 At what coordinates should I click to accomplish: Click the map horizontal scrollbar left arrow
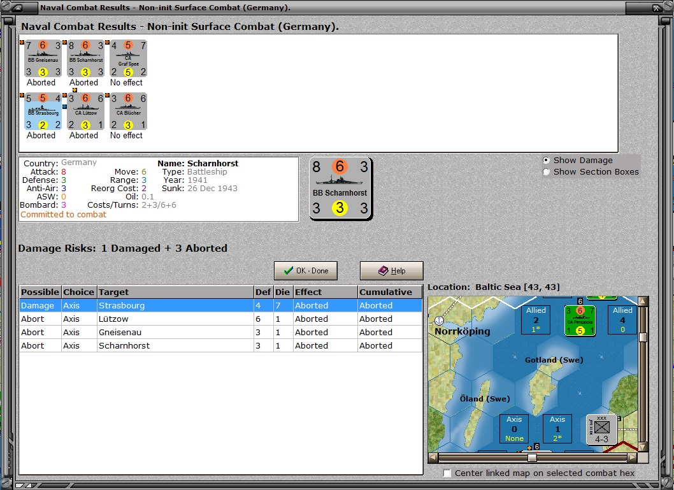pyautogui.click(x=433, y=458)
